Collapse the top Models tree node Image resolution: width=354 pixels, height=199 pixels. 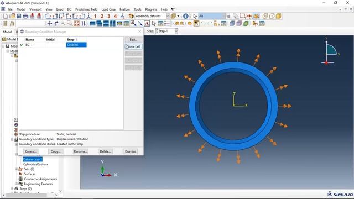[x=3, y=46]
